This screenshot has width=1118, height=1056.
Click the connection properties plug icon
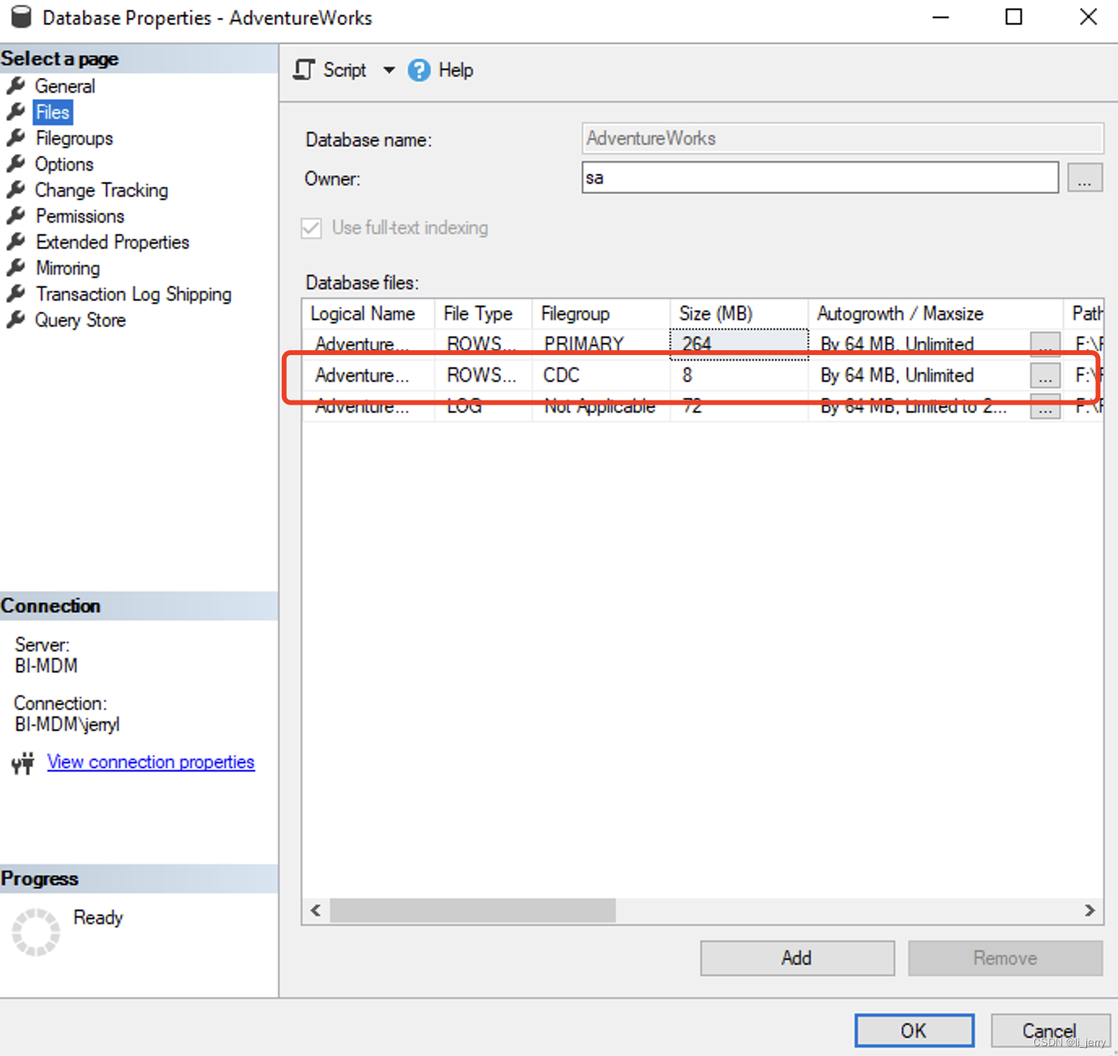[x=24, y=763]
